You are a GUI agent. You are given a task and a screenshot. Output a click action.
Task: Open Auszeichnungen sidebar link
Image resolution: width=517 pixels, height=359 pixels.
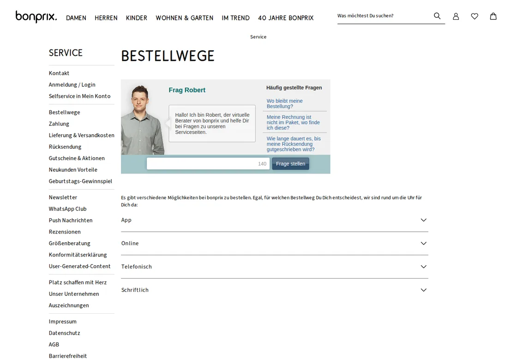point(69,305)
